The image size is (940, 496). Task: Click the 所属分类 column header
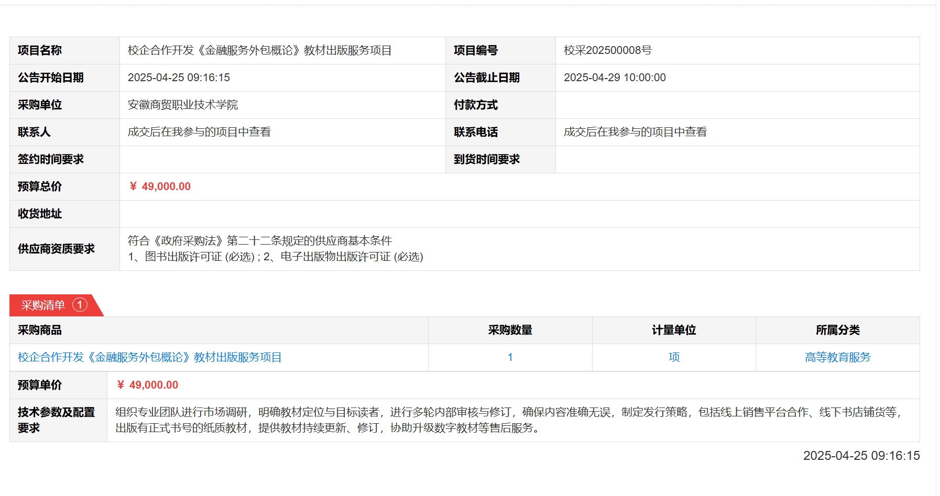coord(837,330)
